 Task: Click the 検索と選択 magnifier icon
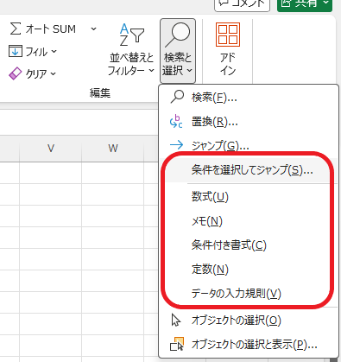178,35
